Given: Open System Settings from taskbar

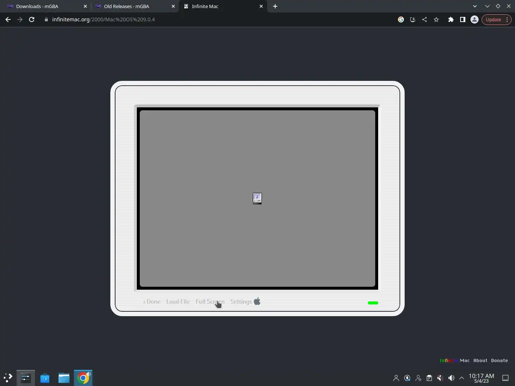Looking at the screenshot, I should [26, 378].
